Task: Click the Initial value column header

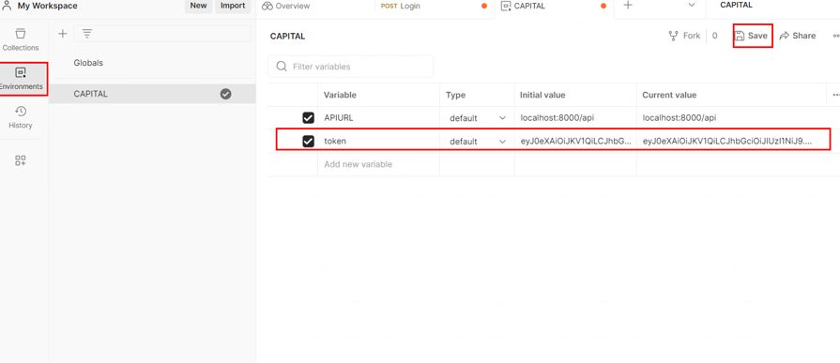Action: click(542, 95)
